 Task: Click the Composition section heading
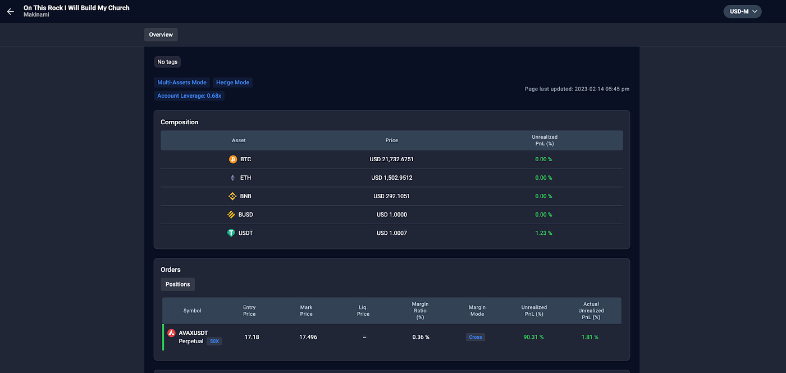pyautogui.click(x=180, y=122)
